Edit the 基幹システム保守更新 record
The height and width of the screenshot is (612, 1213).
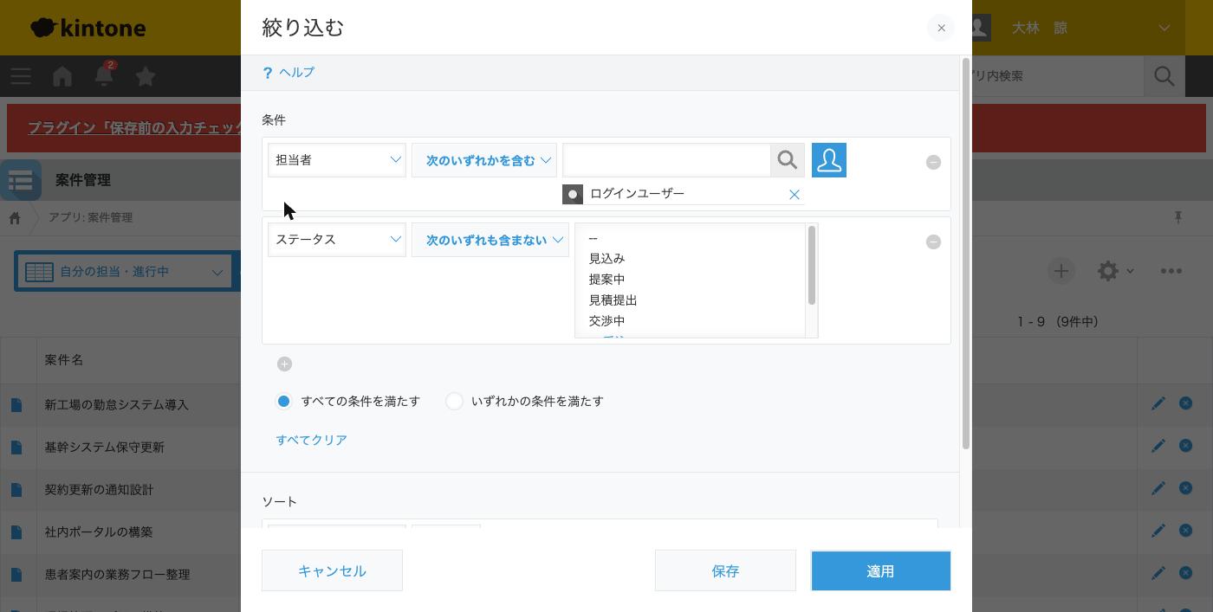pos(1158,446)
